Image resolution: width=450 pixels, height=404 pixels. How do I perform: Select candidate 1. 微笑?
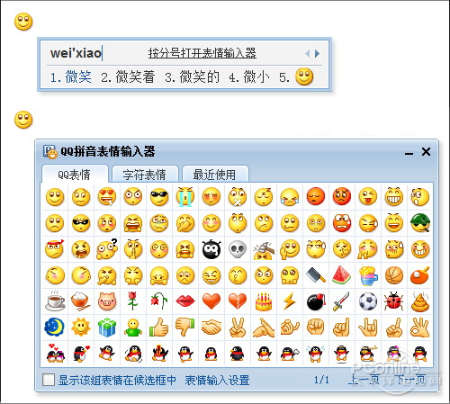click(71, 77)
